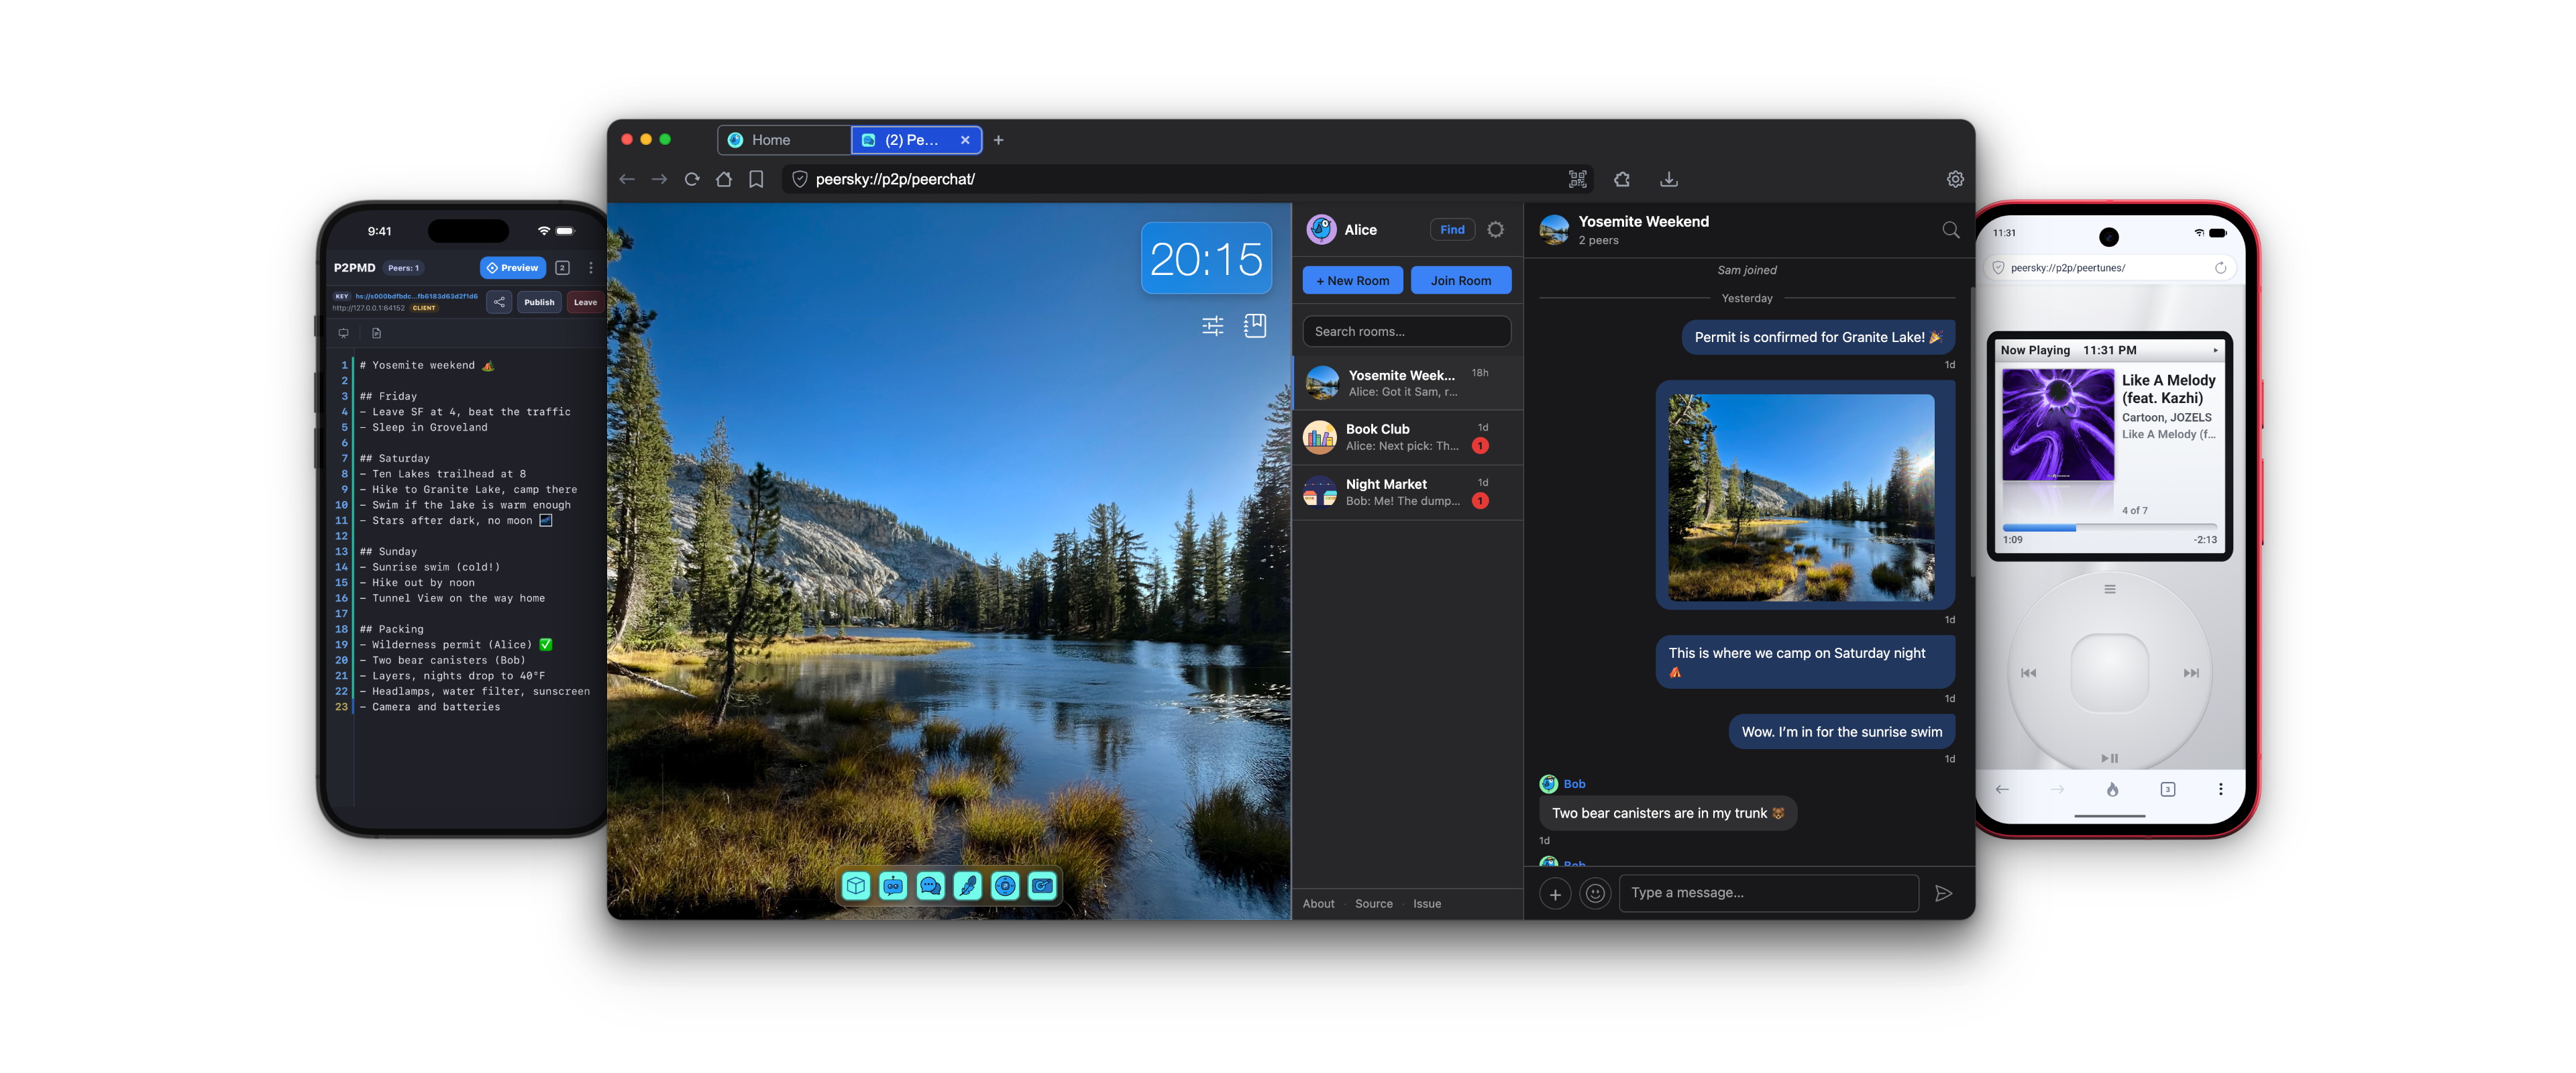Open the Source link in chat footer
This screenshot has width=2576, height=1073.
(1373, 904)
